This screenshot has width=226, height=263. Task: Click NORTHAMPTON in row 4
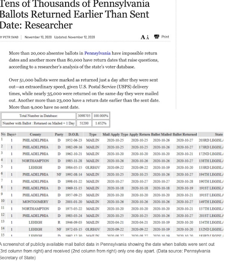(x=35, y=161)
